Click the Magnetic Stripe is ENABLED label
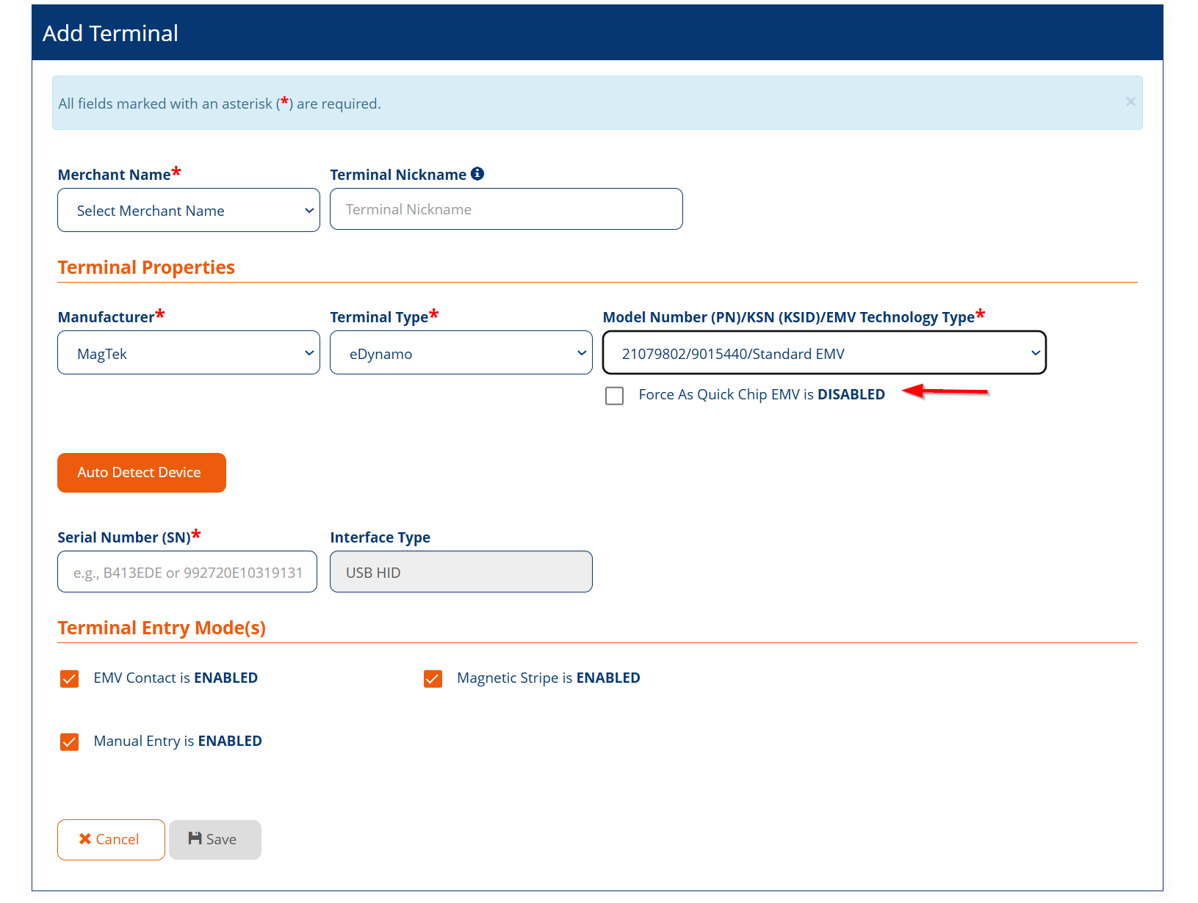Viewport: 1198px width, 903px height. (548, 678)
